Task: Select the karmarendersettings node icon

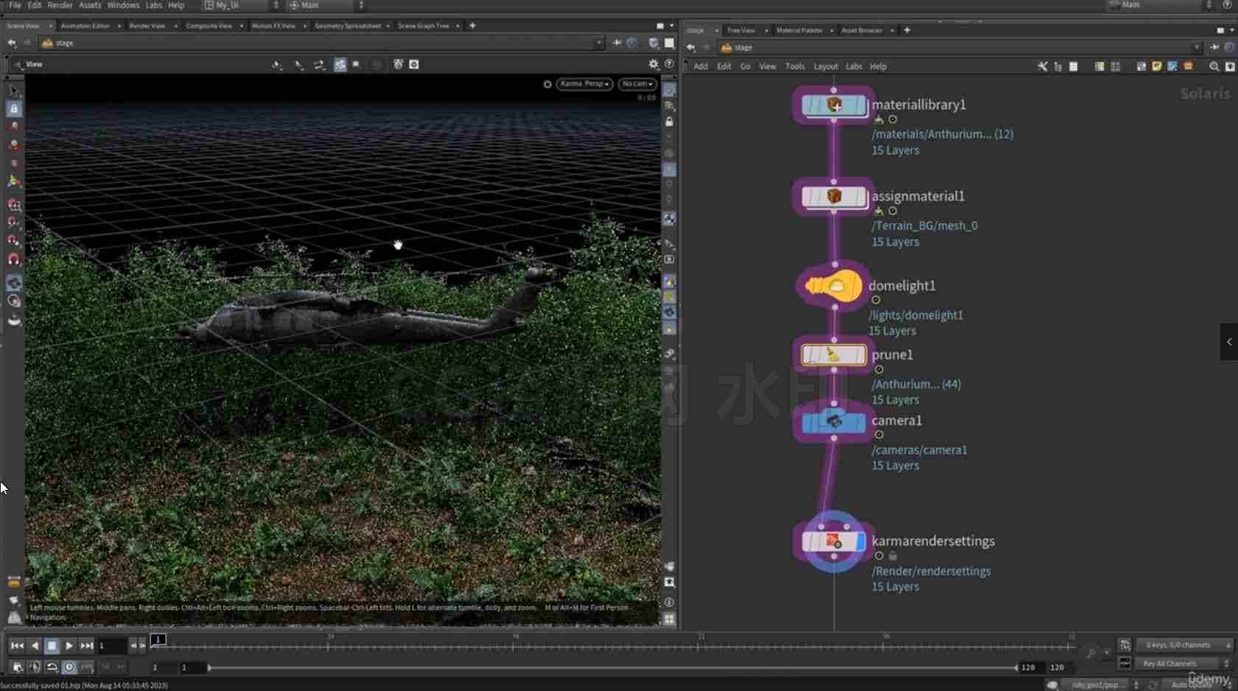Action: pyautogui.click(x=833, y=542)
